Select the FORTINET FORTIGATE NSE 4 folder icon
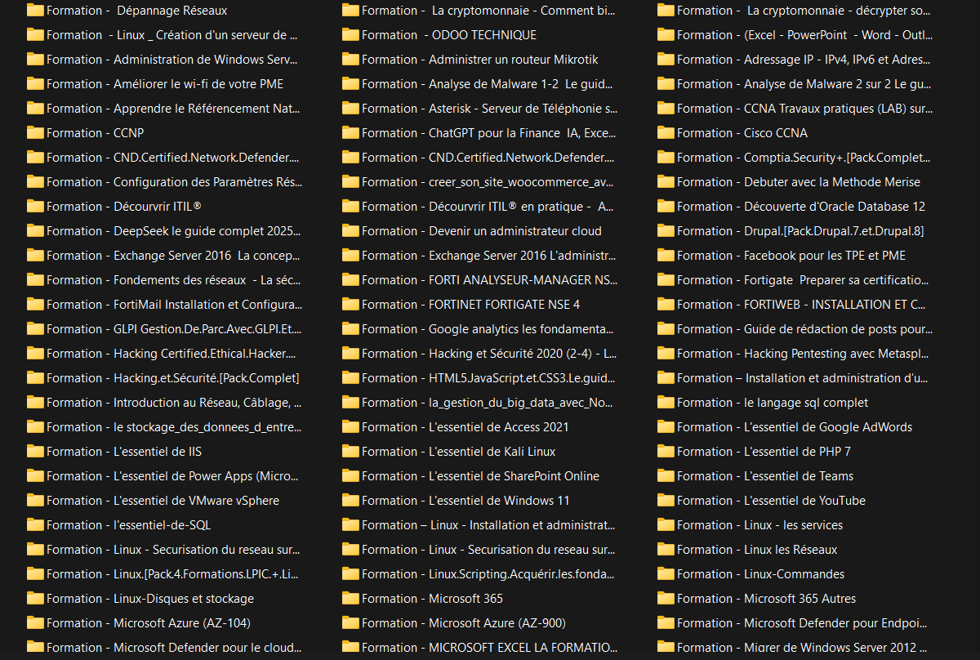Image resolution: width=980 pixels, height=660 pixels. pos(350,305)
